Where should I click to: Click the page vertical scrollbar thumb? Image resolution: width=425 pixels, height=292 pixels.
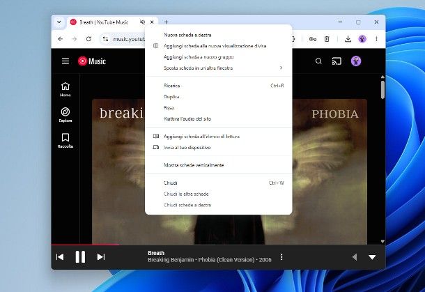tap(382, 90)
